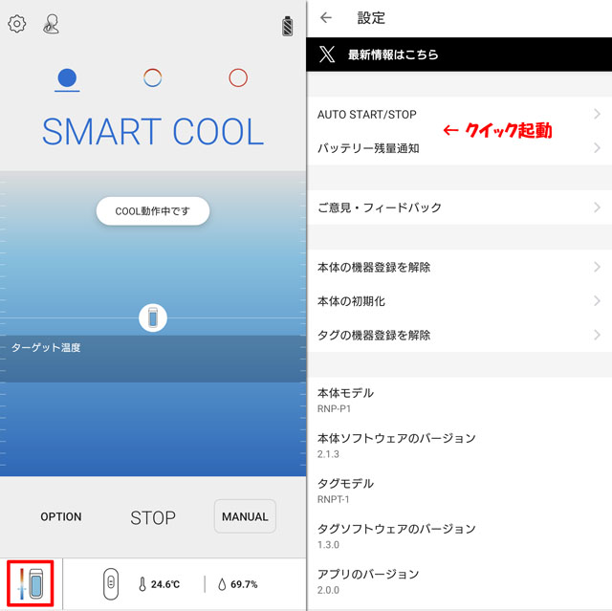Select the red WARM mode circle
The height and width of the screenshot is (611, 612).
pos(238,77)
